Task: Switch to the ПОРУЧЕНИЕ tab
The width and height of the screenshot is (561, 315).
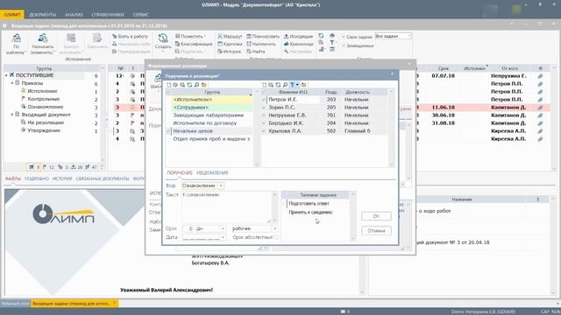Action: tap(179, 173)
